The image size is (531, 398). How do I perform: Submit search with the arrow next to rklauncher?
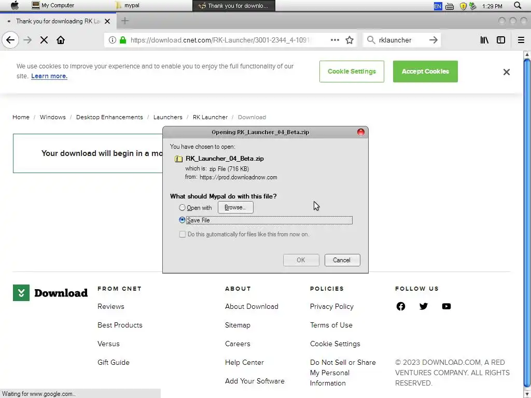click(433, 40)
